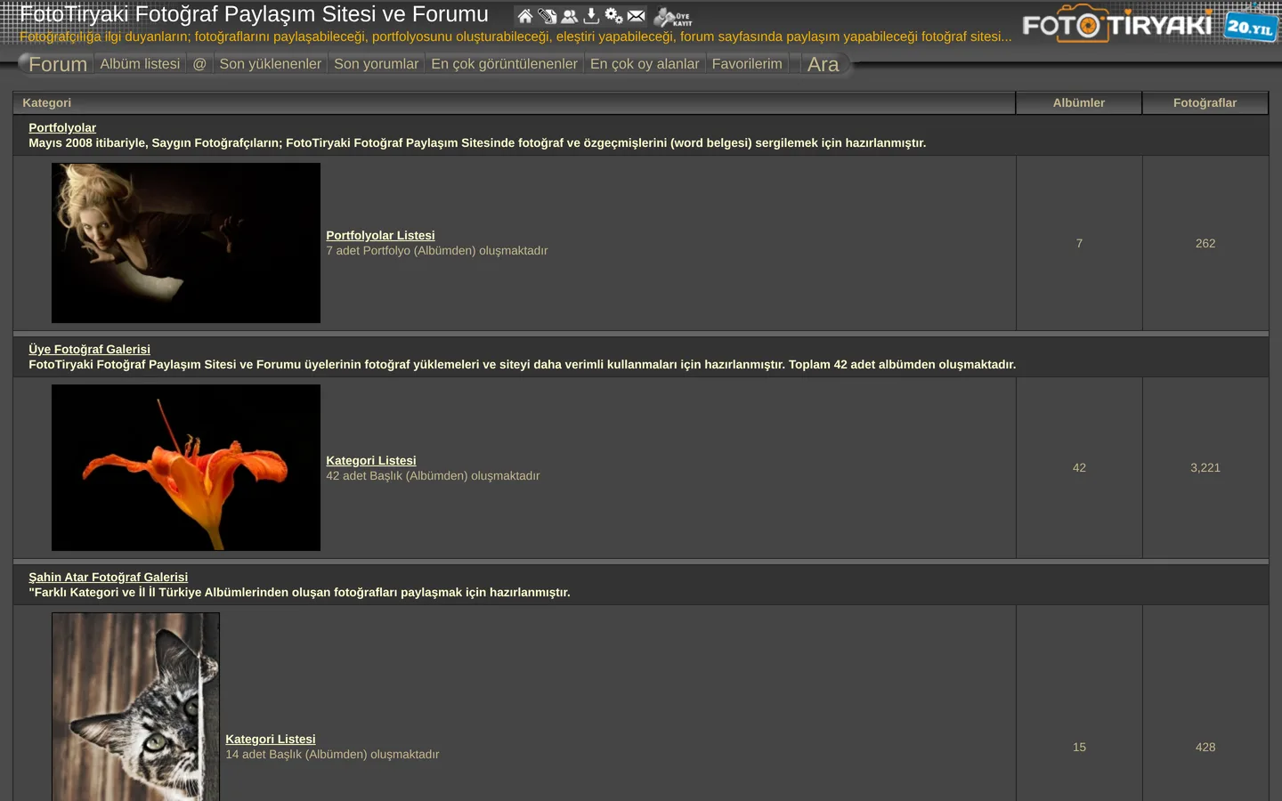Image resolution: width=1282 pixels, height=801 pixels.
Task: Go to the home page icon
Action: [x=525, y=16]
